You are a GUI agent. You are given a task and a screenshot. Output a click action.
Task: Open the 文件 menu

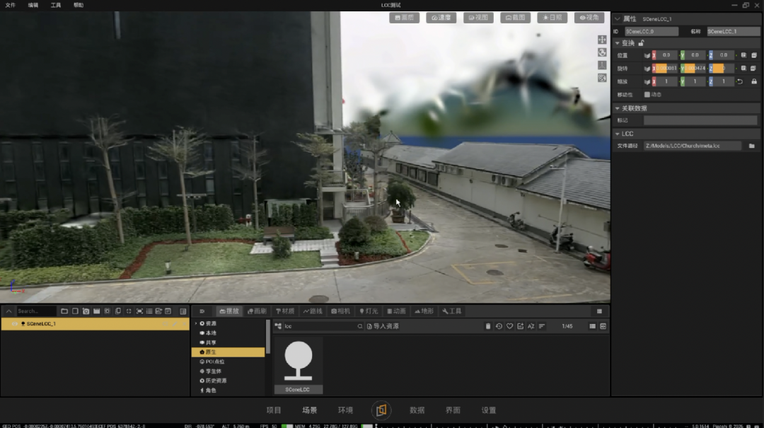pyautogui.click(x=10, y=5)
